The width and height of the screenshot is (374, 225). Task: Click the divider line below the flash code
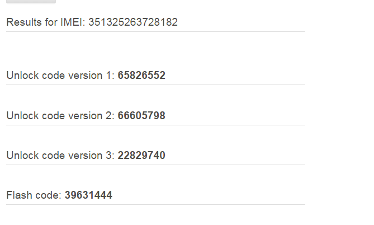coord(156,204)
